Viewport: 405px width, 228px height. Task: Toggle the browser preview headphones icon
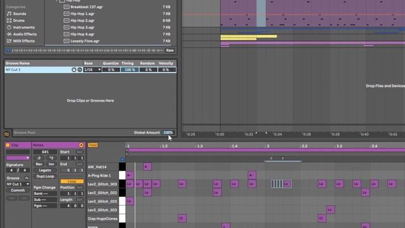click(x=8, y=51)
